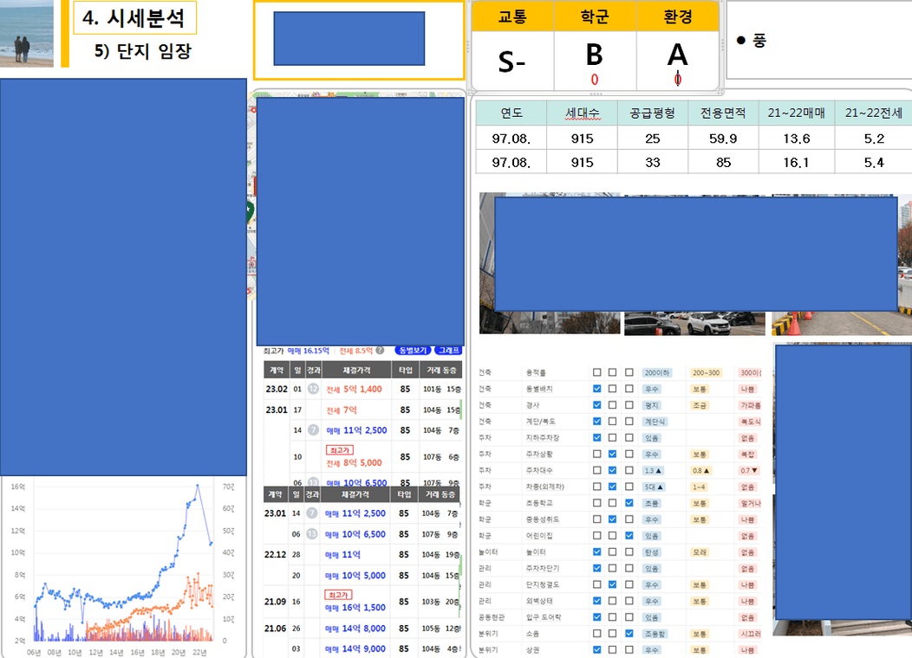Click the 1.3 ▲ parking ratio tag
Screen dimensions: 912x658
(653, 470)
